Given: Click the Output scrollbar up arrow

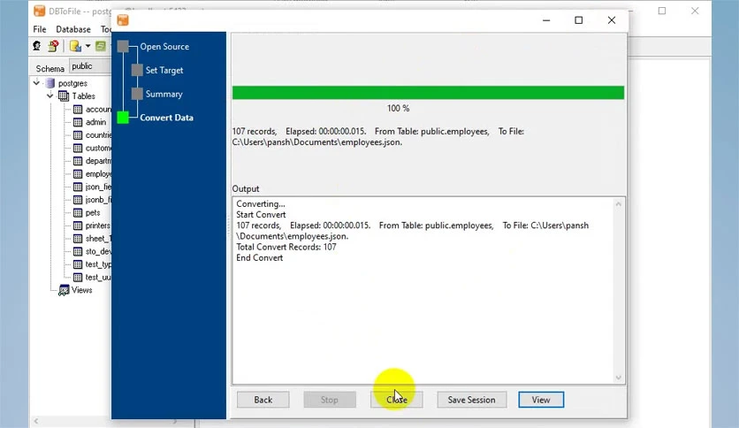Looking at the screenshot, I should click(619, 204).
